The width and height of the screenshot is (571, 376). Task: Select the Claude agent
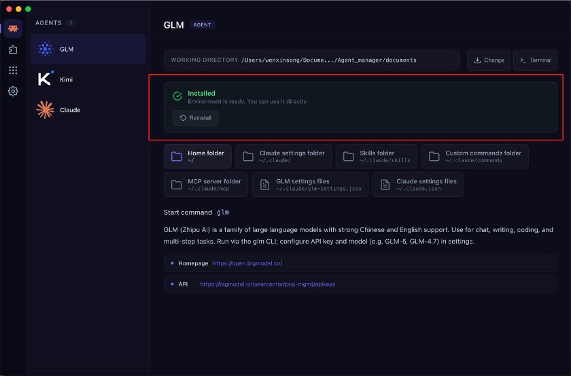pyautogui.click(x=88, y=110)
